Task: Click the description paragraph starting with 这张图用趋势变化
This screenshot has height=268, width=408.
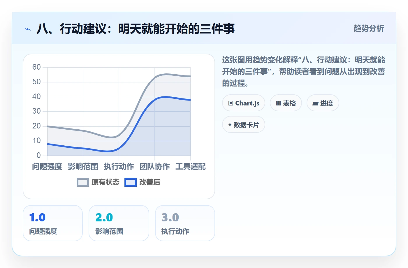Action: coord(304,72)
